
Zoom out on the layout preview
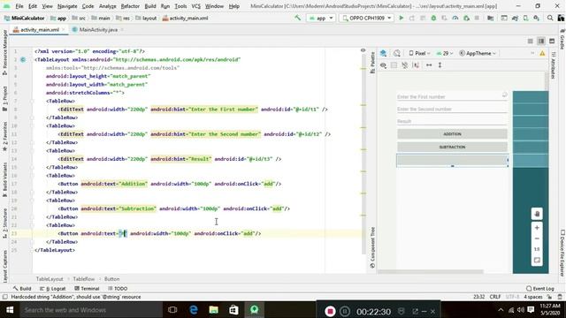537,238
